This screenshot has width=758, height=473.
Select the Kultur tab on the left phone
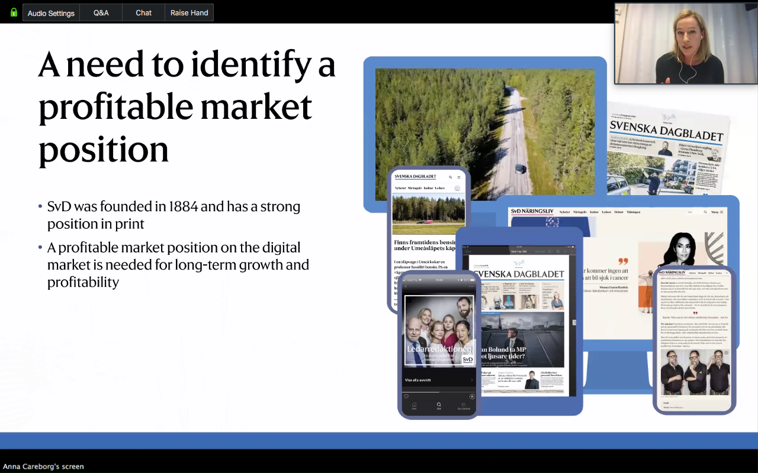pos(428,188)
